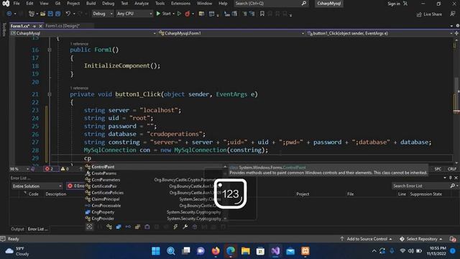Image resolution: width=460 pixels, height=259 pixels.
Task: Click Live Share button
Action: pyautogui.click(x=429, y=14)
